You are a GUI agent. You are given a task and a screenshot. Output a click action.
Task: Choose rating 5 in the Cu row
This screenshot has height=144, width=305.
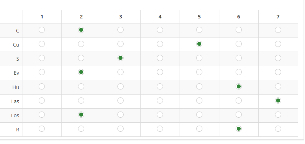pos(199,44)
